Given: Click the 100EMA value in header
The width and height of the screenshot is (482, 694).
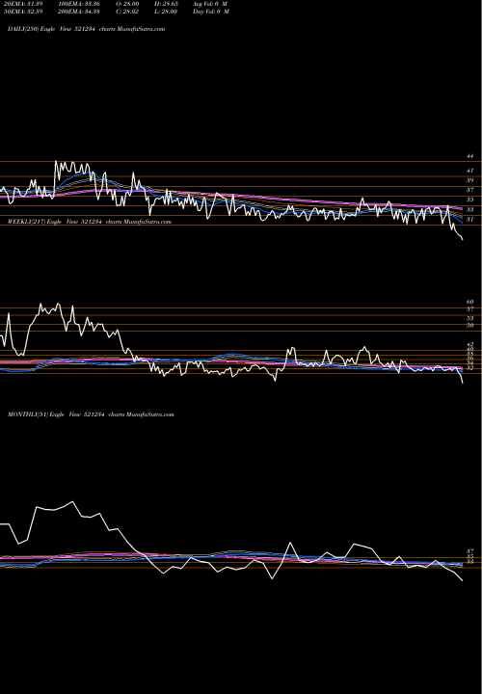Looking at the screenshot, I should point(81,4).
